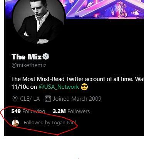Click the bio text starting The Most Must-Read
Image resolution: width=144 pixels, height=159 pixels.
tap(78, 79)
